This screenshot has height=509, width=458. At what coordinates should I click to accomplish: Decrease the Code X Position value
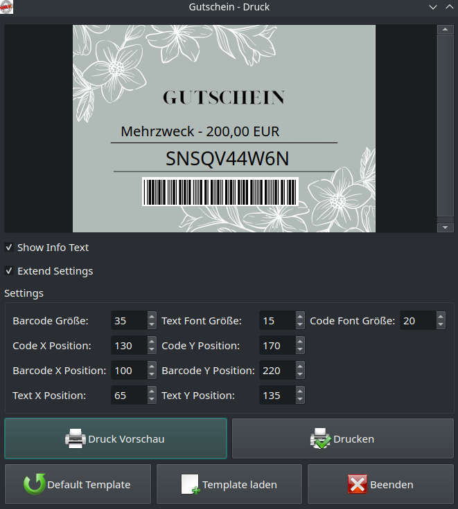click(152, 350)
